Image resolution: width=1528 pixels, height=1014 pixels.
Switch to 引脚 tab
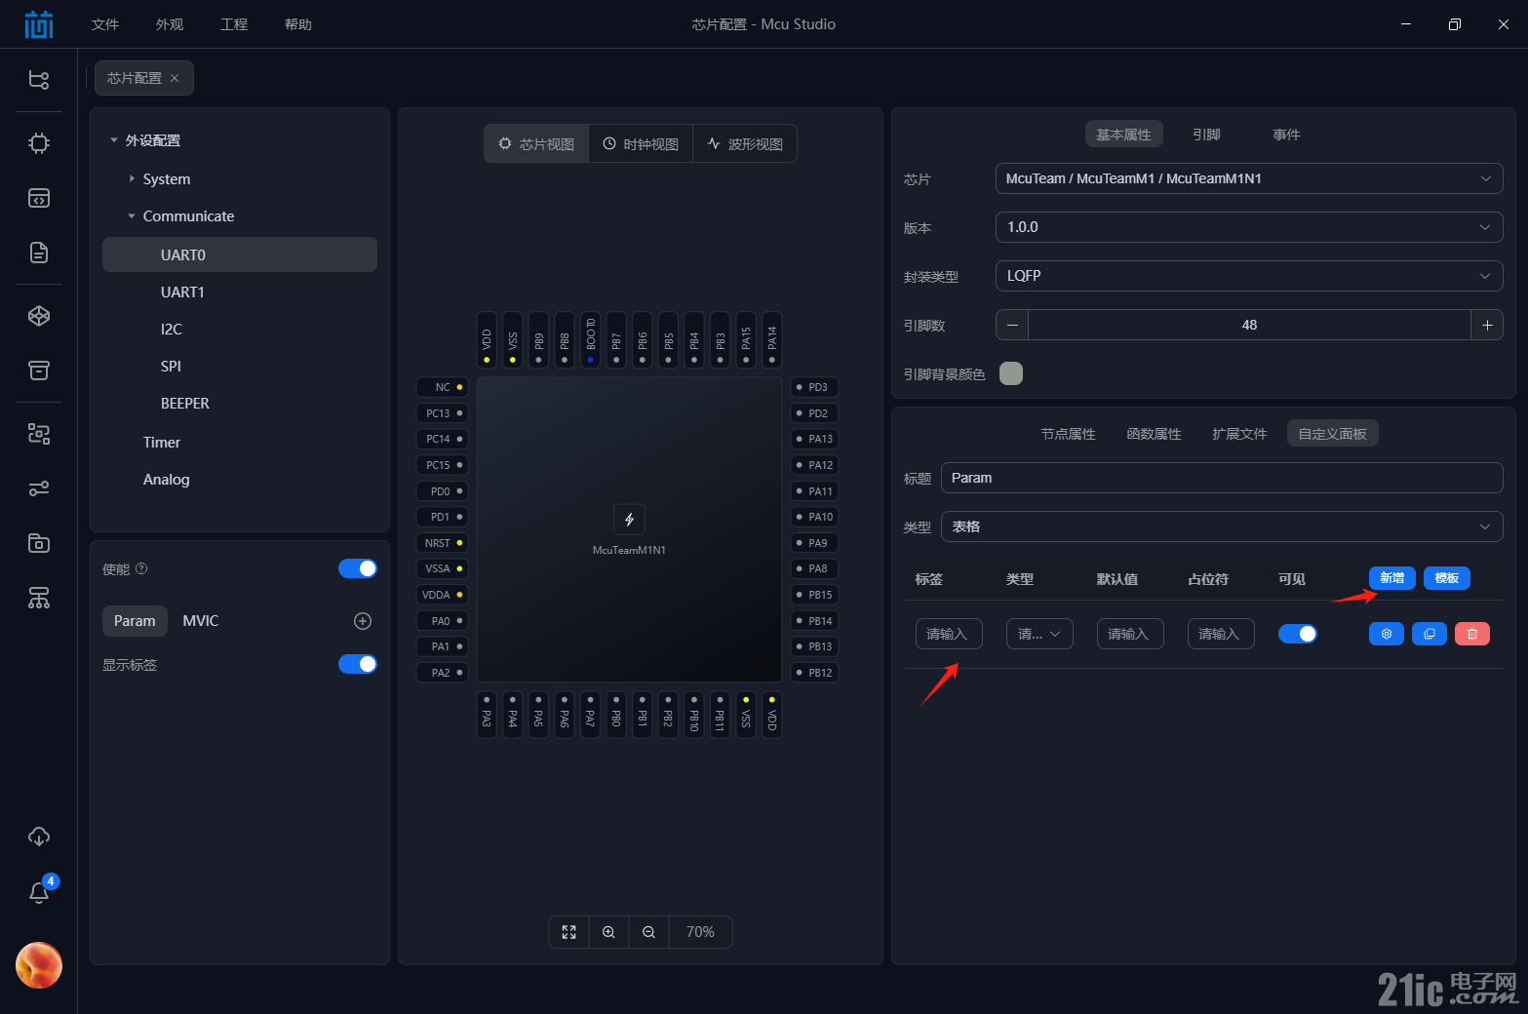(x=1206, y=135)
